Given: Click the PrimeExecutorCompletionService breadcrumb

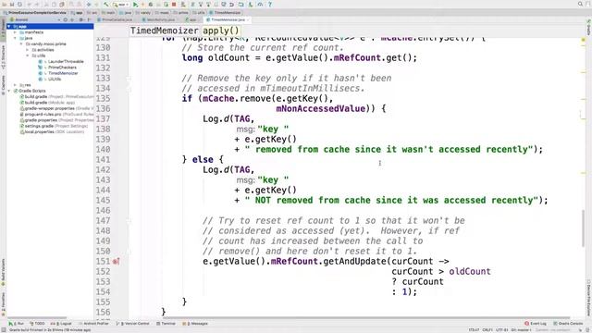Looking at the screenshot, I should [x=35, y=12].
